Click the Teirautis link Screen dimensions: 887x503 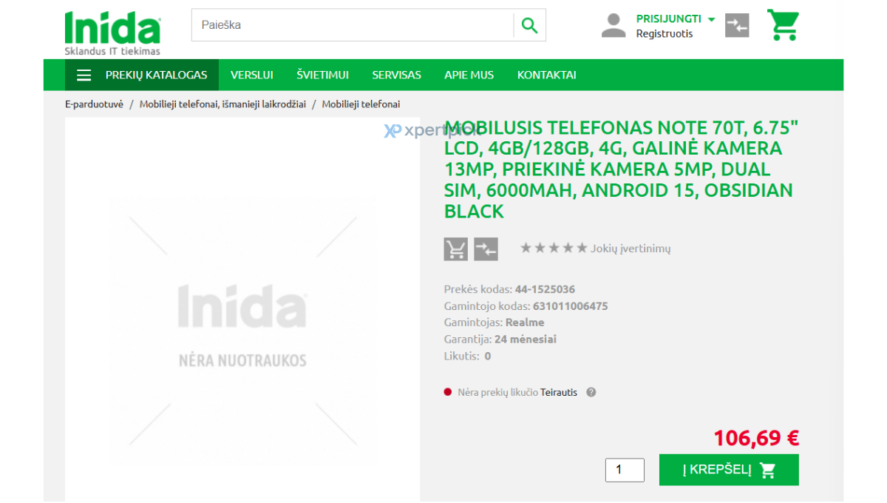(559, 393)
